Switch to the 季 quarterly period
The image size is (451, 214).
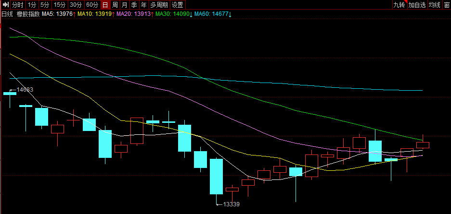(134, 5)
